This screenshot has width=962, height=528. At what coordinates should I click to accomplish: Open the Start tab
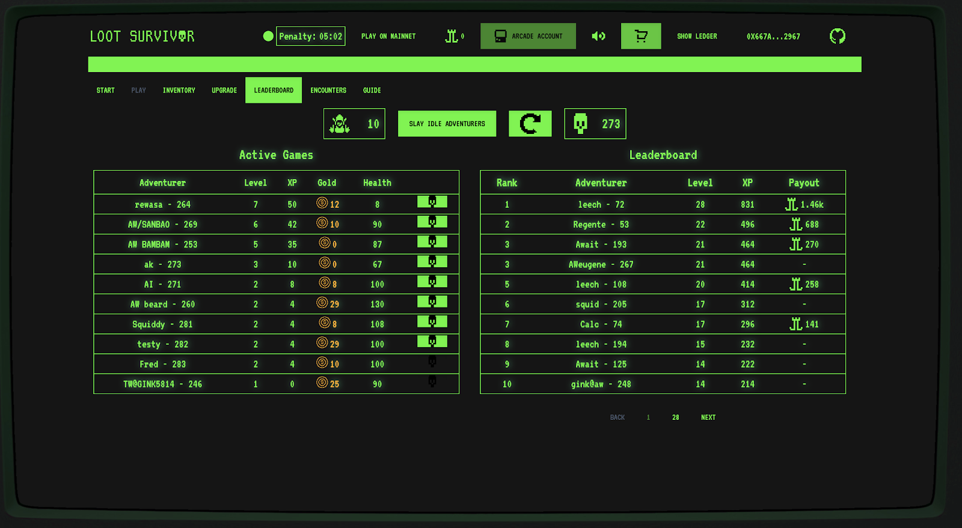pos(105,90)
